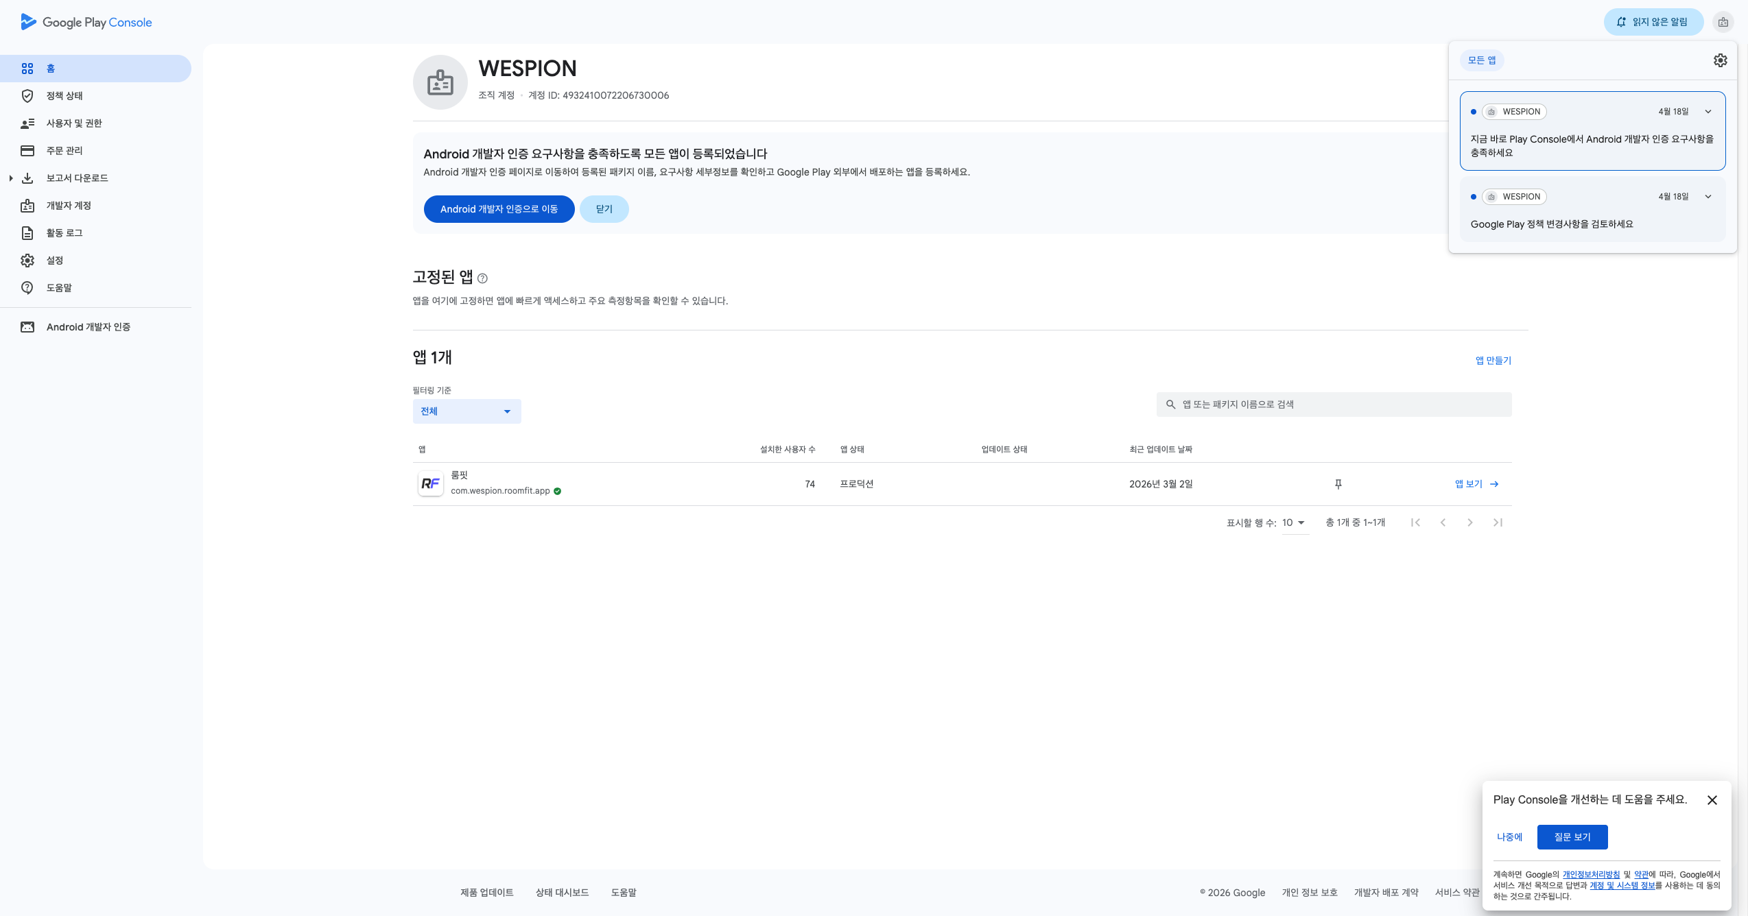Pin the 룸핏 app row
1748x916 pixels.
click(1338, 484)
